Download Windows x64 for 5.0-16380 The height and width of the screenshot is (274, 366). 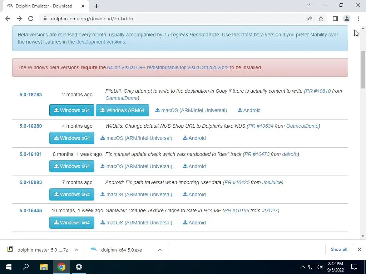coord(71,138)
